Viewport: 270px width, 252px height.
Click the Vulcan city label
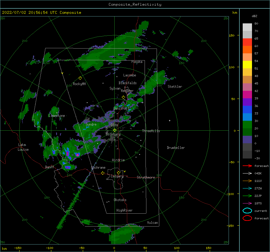[153, 223]
